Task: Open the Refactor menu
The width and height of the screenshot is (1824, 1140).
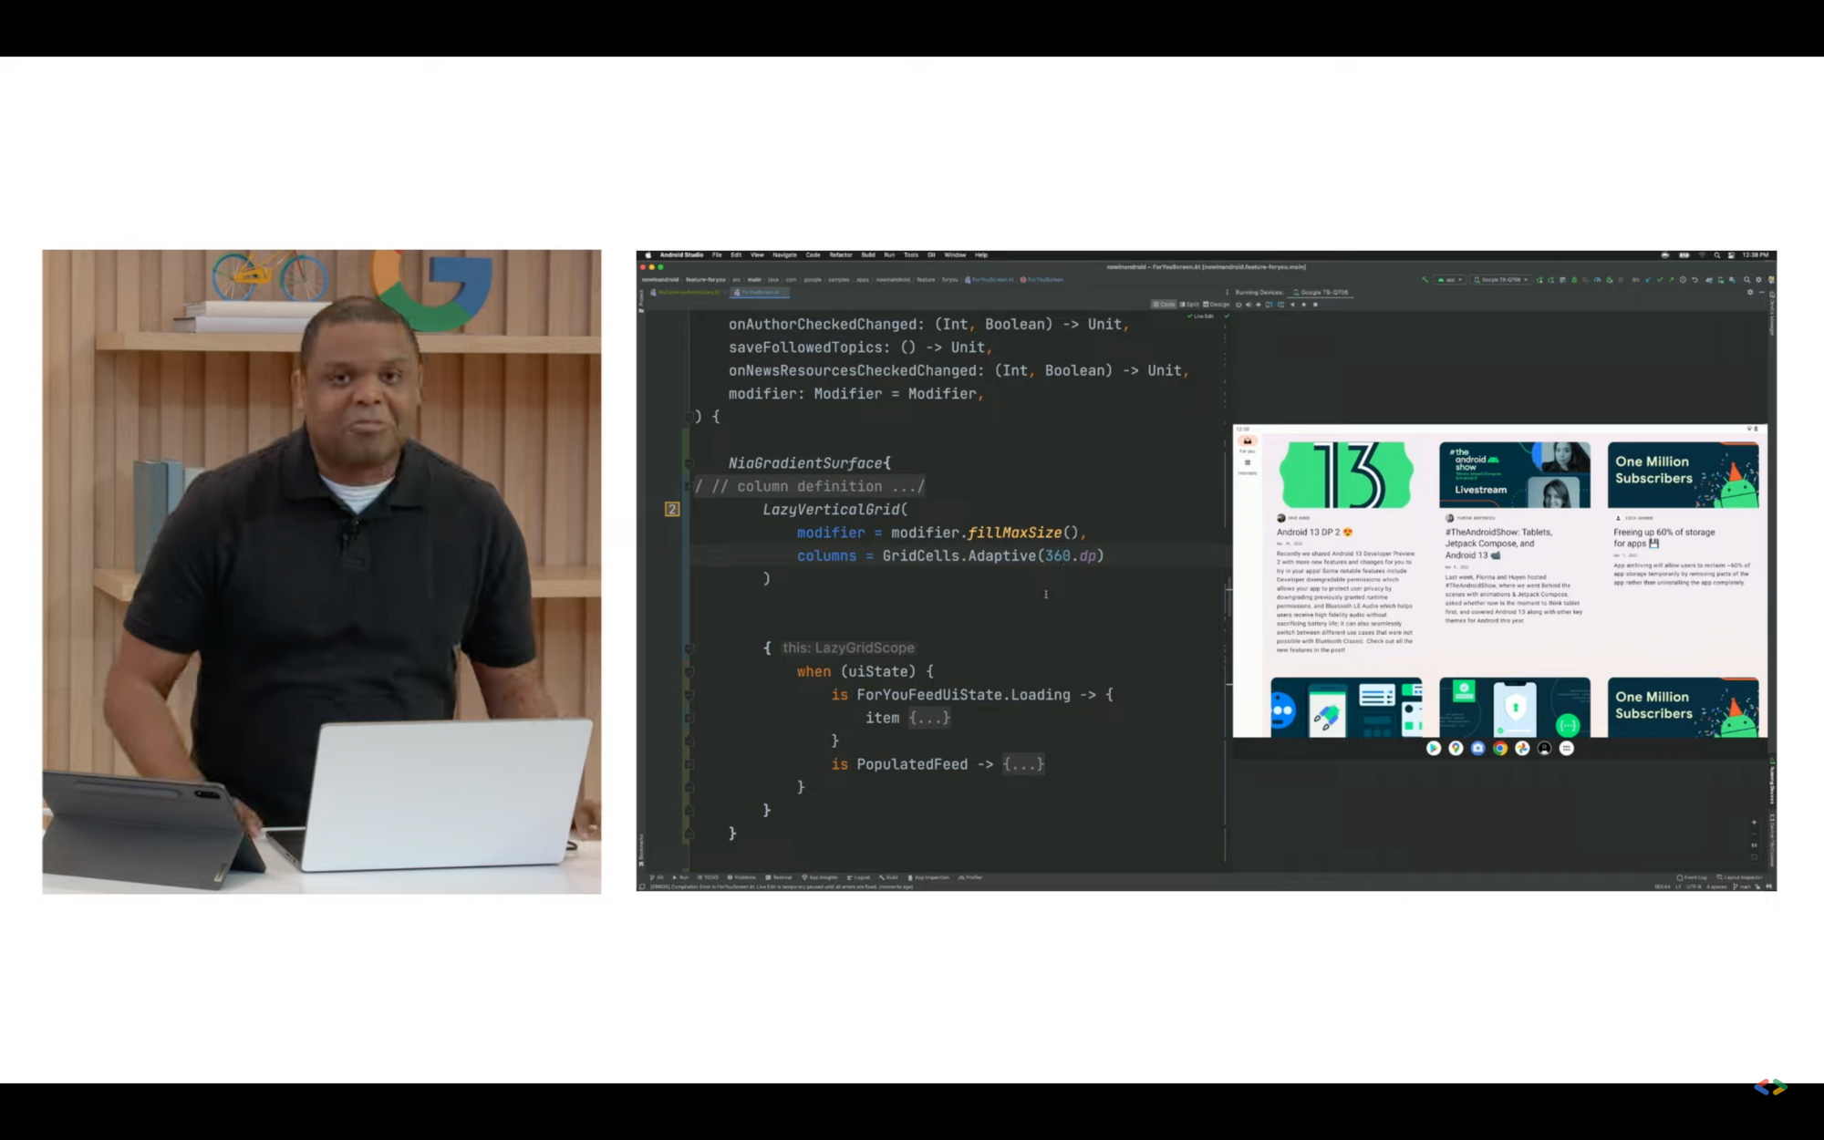Action: point(841,255)
